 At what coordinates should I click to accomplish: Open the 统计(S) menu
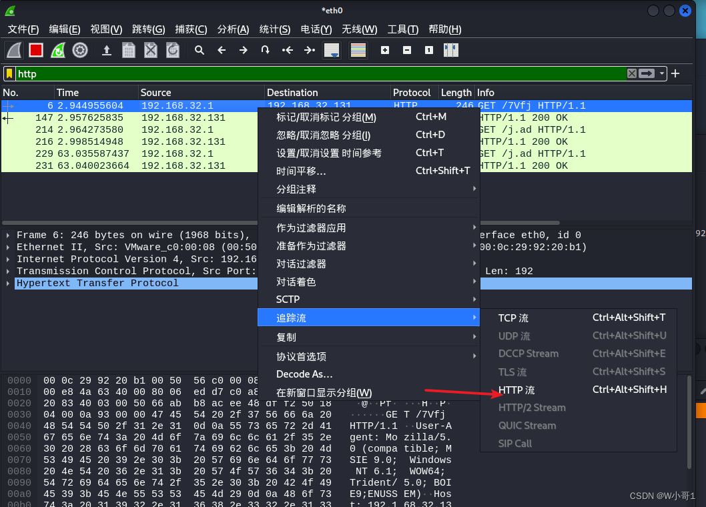(x=275, y=29)
